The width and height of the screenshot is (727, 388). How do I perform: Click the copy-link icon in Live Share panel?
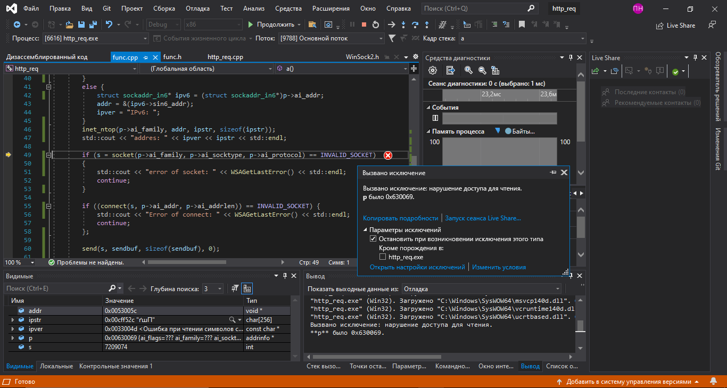615,71
